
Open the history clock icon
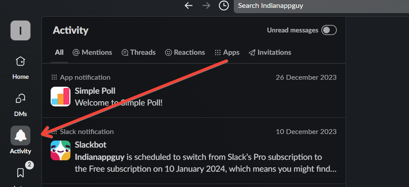(224, 6)
